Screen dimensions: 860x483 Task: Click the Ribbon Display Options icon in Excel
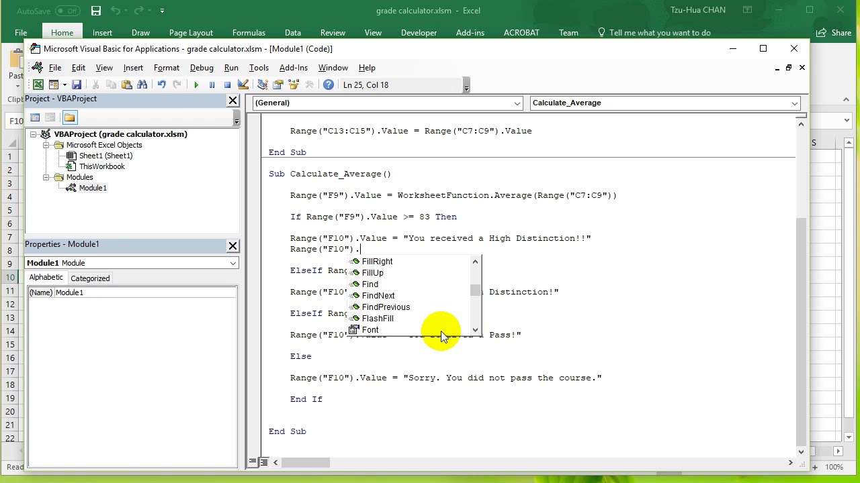pos(747,10)
